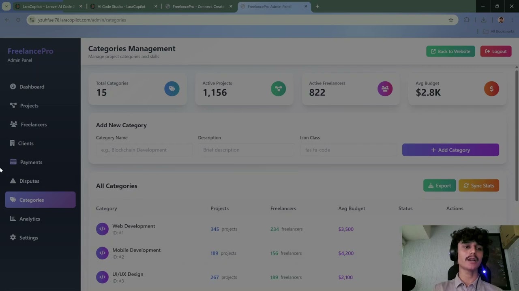519x291 pixels.
Task: Open the tab search dropdown arrow
Action: (x=6, y=6)
